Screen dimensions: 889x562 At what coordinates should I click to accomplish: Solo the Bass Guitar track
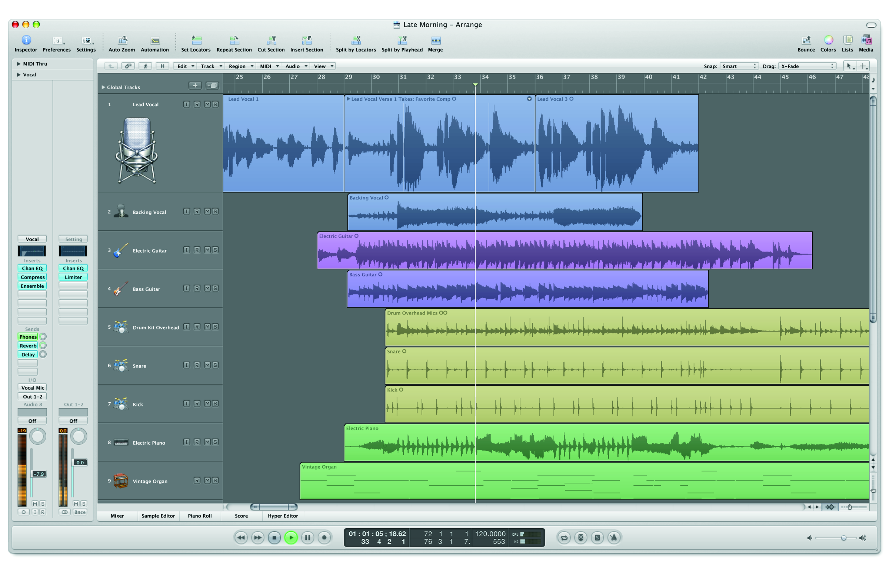pos(215,289)
